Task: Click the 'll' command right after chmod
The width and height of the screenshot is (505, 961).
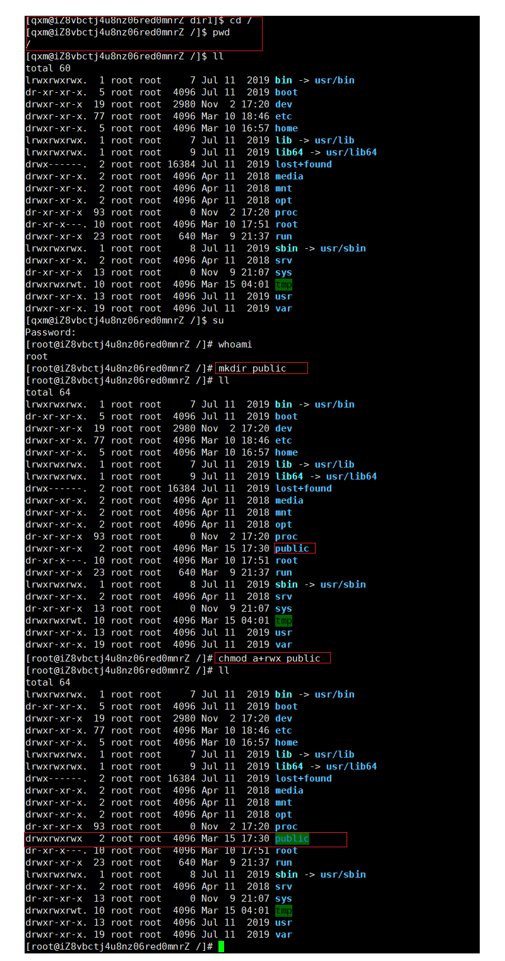Action: click(224, 670)
